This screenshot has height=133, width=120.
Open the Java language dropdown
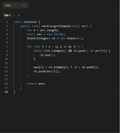15,5
